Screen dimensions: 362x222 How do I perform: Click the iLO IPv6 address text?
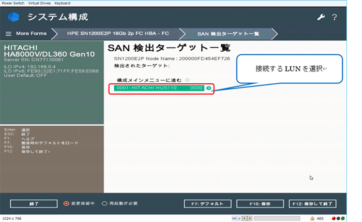(x=51, y=71)
